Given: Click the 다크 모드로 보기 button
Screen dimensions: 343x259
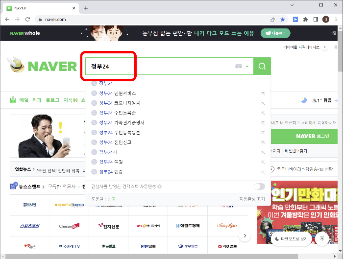Looking at the screenshot, I should pyautogui.click(x=291, y=239).
